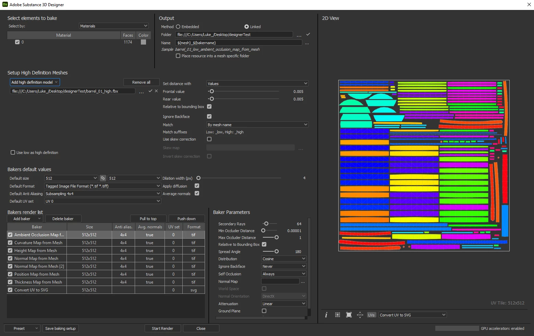Screen dimensions: 534x336
Task: Remove the barrel_01_high.fbx entry with X icon
Action: (156, 91)
